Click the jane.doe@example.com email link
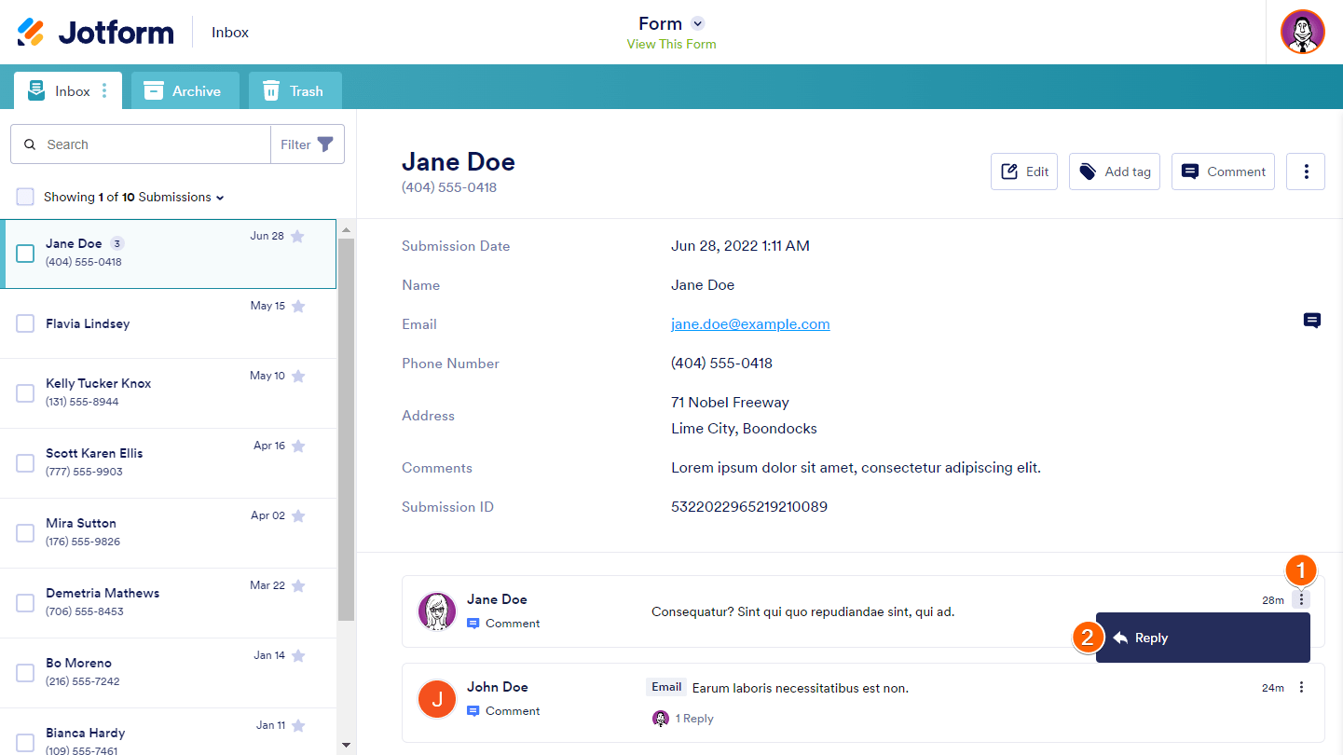 [750, 324]
